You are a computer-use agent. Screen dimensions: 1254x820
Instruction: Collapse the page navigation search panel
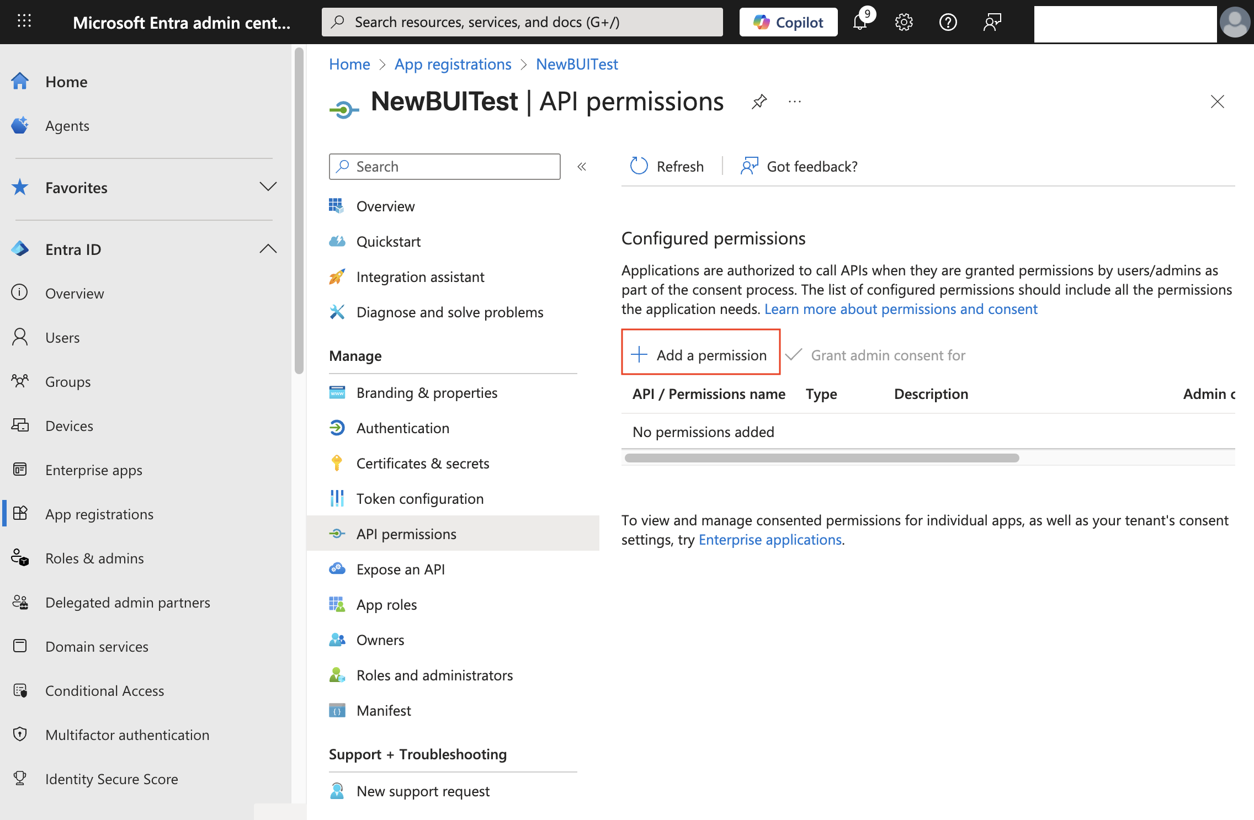[x=581, y=166]
